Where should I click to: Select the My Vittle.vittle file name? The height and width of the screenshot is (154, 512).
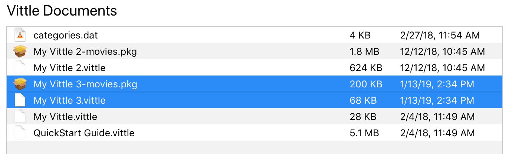coord(65,117)
